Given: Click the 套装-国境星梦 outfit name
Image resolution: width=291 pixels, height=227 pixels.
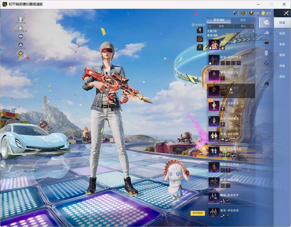Looking at the screenshot, I should point(229,195).
